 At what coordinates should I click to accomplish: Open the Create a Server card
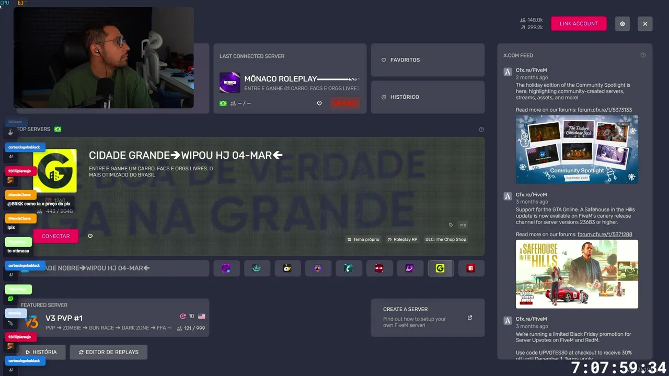click(428, 318)
